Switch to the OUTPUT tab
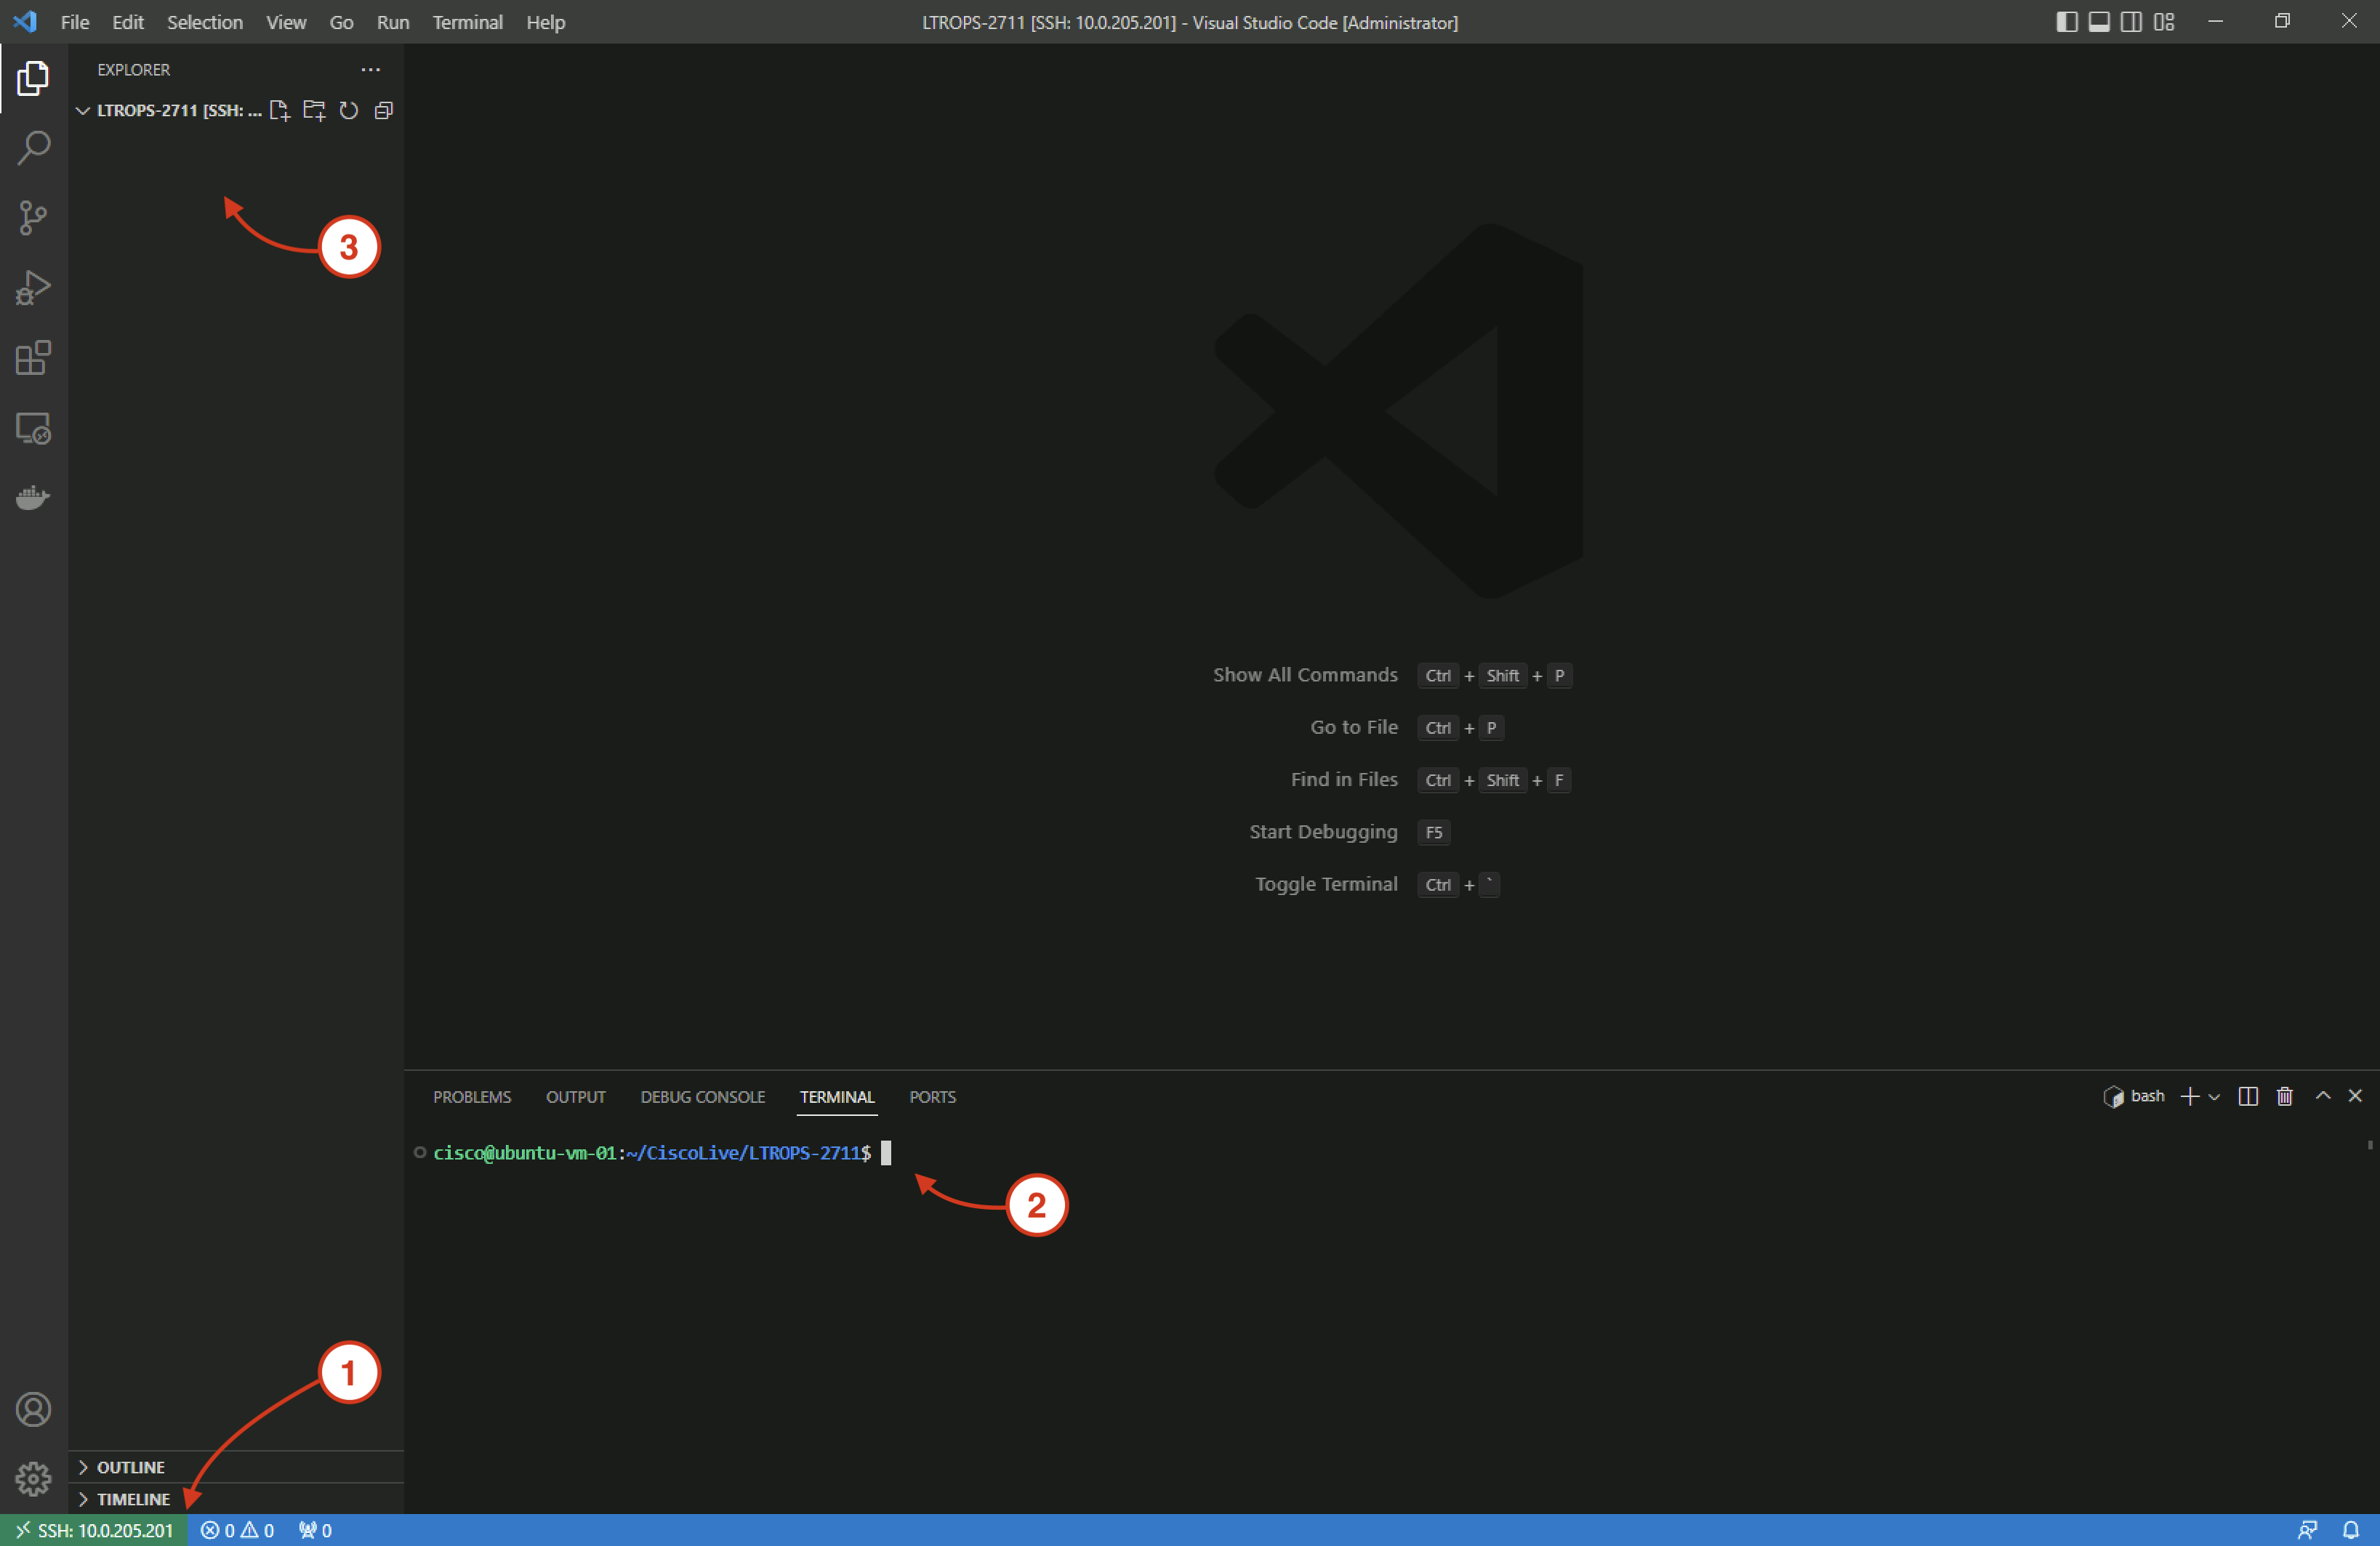This screenshot has height=1546, width=2380. (x=576, y=1097)
